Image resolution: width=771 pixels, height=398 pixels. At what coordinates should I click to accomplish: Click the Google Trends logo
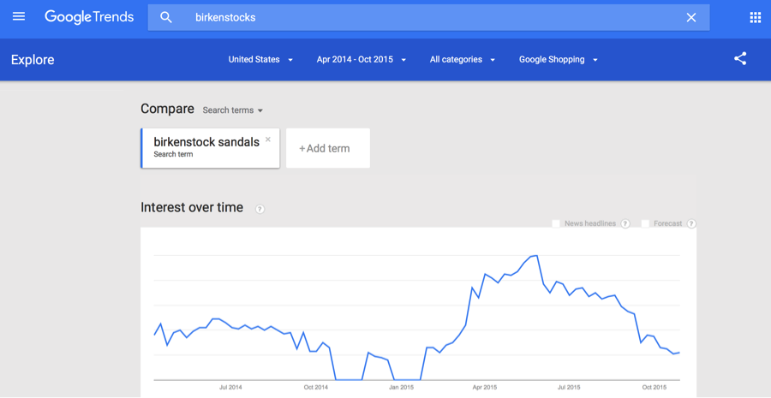pyautogui.click(x=89, y=17)
